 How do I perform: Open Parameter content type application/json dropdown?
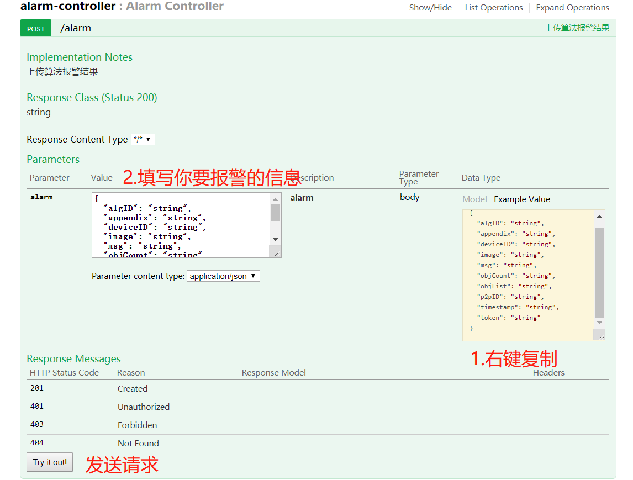[223, 276]
